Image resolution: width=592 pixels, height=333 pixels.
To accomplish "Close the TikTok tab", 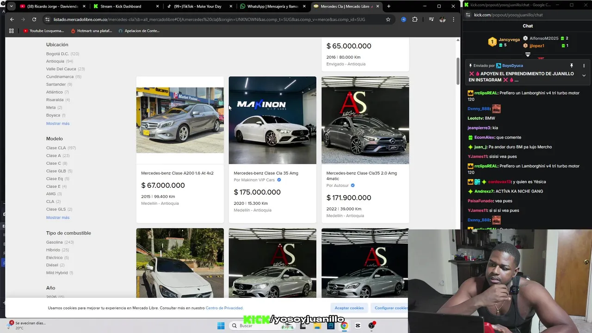I will (x=231, y=6).
